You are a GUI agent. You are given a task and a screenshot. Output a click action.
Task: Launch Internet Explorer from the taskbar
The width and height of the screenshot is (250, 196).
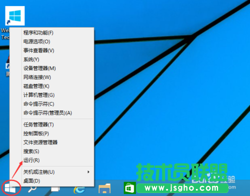tap(79, 189)
